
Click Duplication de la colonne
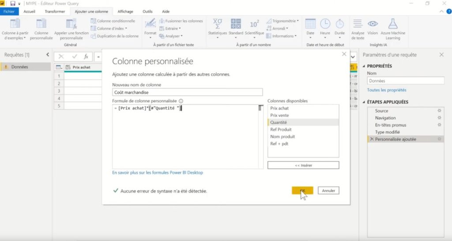[115, 36]
